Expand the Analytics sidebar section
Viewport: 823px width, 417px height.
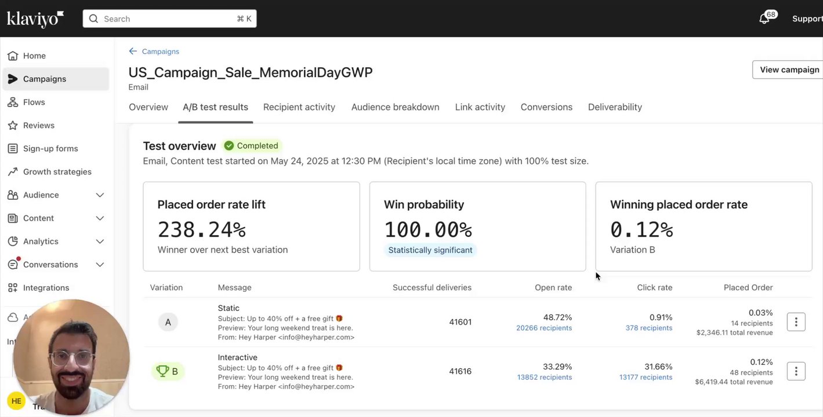(x=100, y=242)
